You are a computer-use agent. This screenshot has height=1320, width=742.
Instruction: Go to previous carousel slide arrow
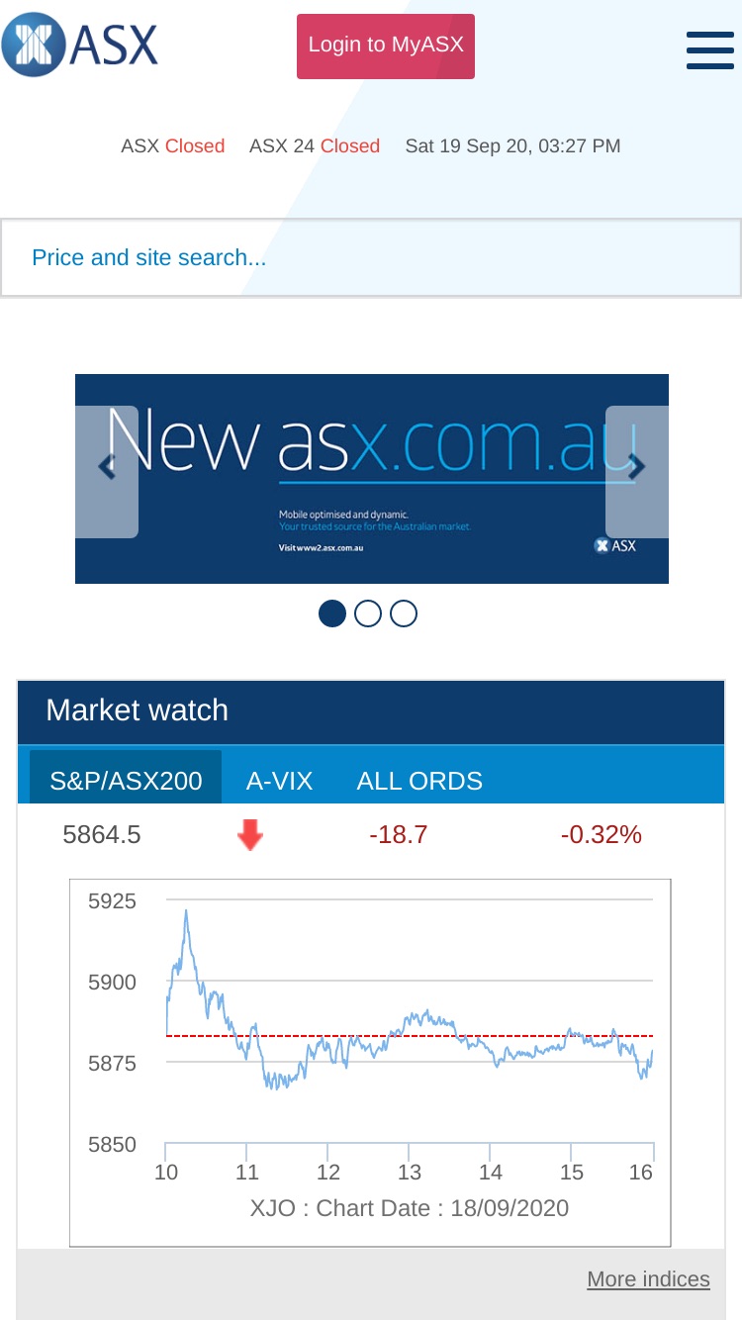pyautogui.click(x=107, y=472)
